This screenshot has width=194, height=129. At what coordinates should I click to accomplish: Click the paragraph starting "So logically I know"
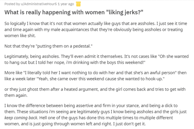[x=96, y=30]
